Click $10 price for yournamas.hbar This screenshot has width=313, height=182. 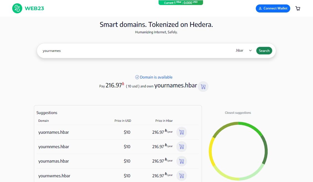coord(127,161)
